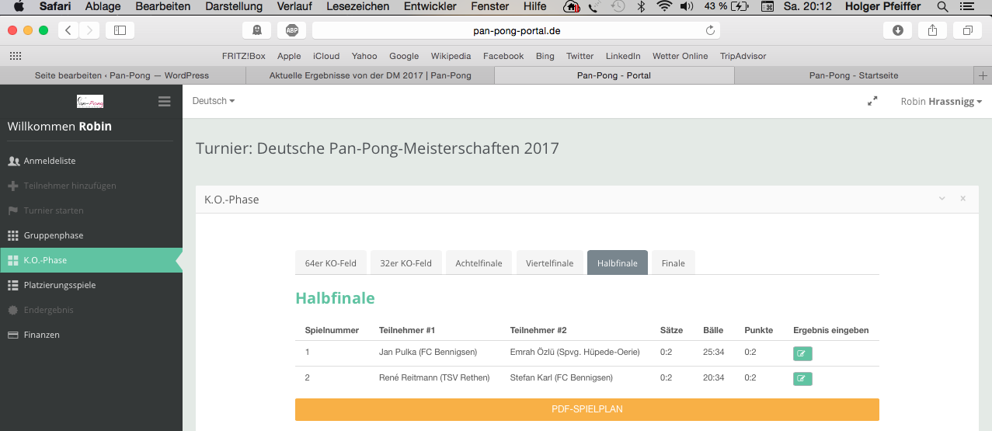This screenshot has height=431, width=992.
Task: Click the fullscreen expand arrows icon
Action: (x=872, y=101)
